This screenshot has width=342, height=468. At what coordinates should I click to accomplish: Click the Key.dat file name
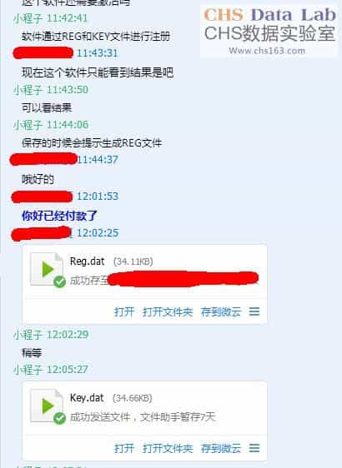87,398
